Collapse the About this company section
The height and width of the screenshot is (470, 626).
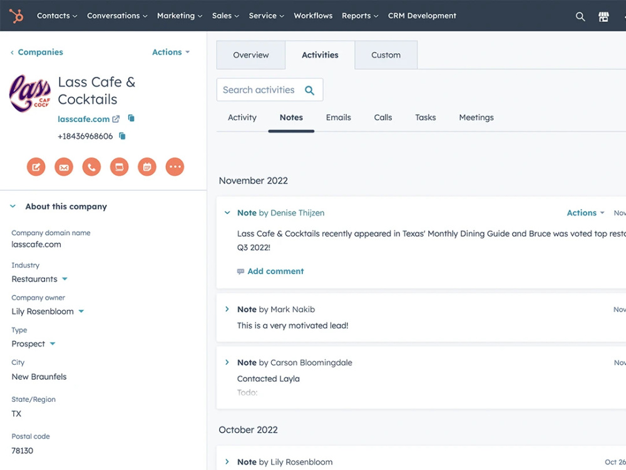[13, 207]
